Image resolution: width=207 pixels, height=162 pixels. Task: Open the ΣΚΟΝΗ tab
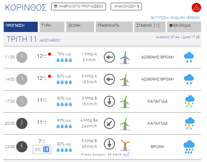[x=79, y=26]
